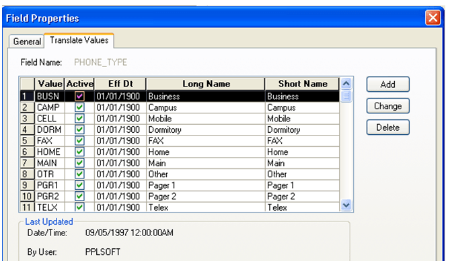Select row number 2 header
Viewport: 450px width, 267px height.
click(28, 107)
